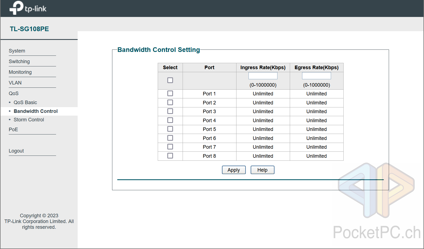
Task: Select the Port 4 checkbox
Action: pos(170,120)
